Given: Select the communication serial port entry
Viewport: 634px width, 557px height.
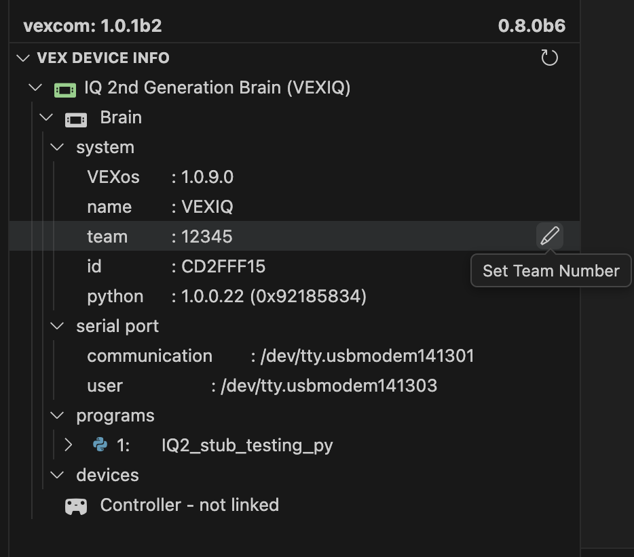Looking at the screenshot, I should click(272, 356).
